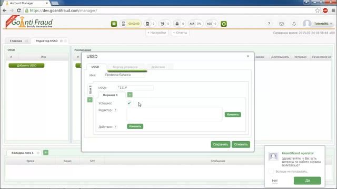The height and width of the screenshot is (189, 337).
Task: Select the Вкладка лога 1 tab
Action: [22, 153]
